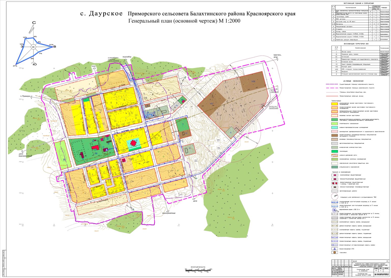Screen dimensions: 391x278
Task: Click the light green sports-purpose legend swatch
Action: [x=334, y=124]
